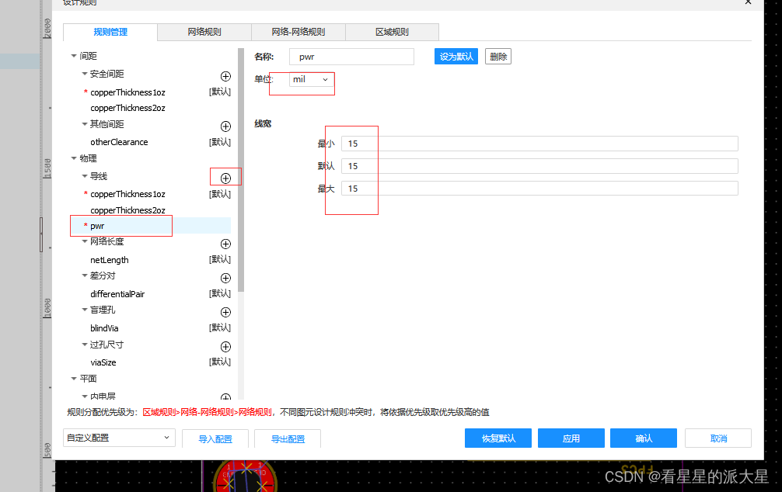
Task: Confirm with the 确认 button
Action: click(644, 438)
